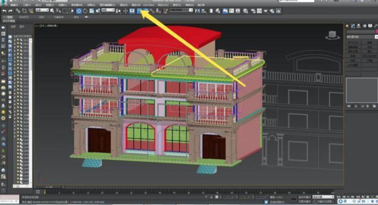Select the Move tool on the main toolbar
This screenshot has width=378, height=205.
coord(79,11)
